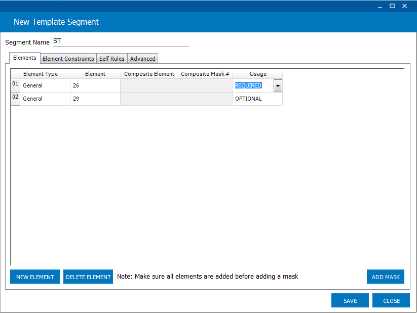This screenshot has height=313, width=417.
Task: Click the OPTIONAL usage cell in row 02
Action: (257, 99)
